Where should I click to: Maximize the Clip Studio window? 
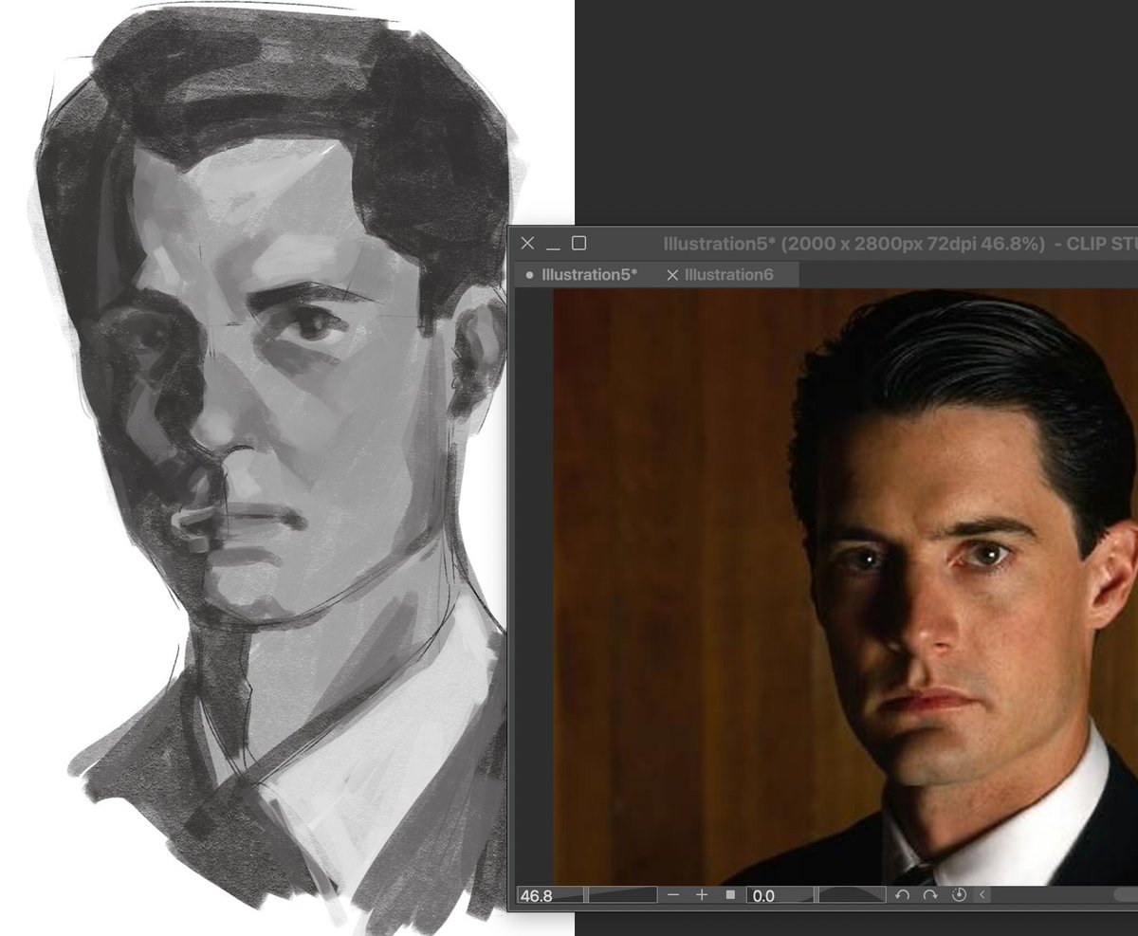578,244
